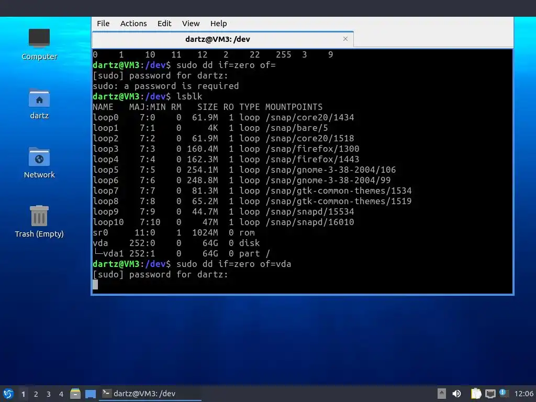
Task: Click the MAJ:MIN column header
Action: 147,107
